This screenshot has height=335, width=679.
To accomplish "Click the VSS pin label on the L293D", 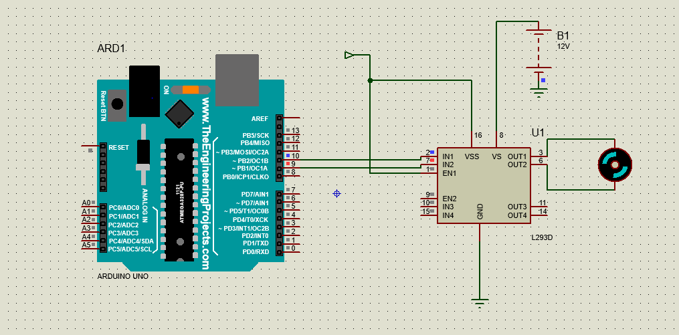I will coord(472,156).
